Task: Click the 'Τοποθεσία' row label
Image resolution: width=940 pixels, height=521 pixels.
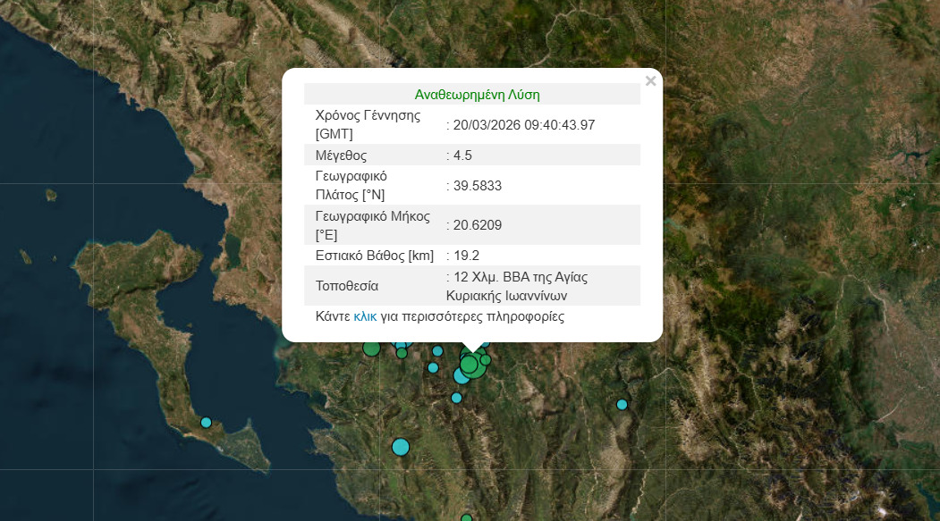Action: pos(347,286)
